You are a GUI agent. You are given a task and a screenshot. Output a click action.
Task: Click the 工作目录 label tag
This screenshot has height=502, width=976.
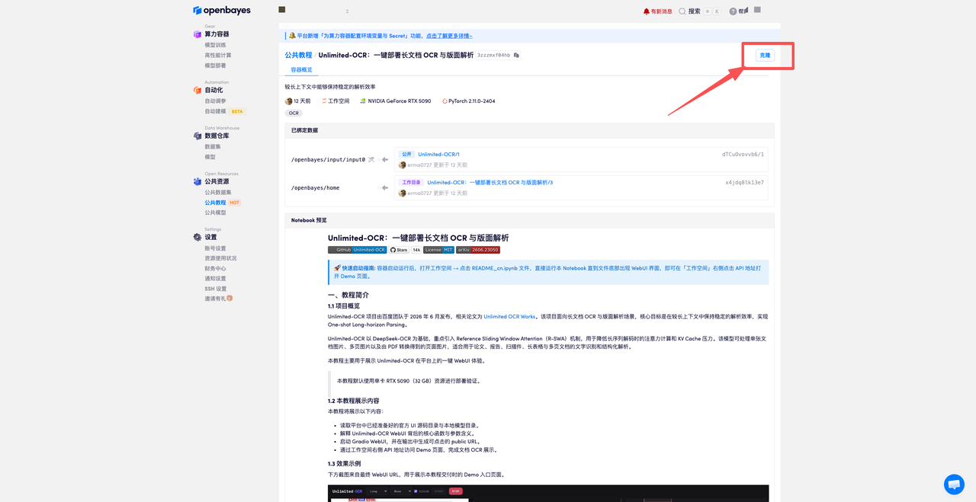[411, 183]
